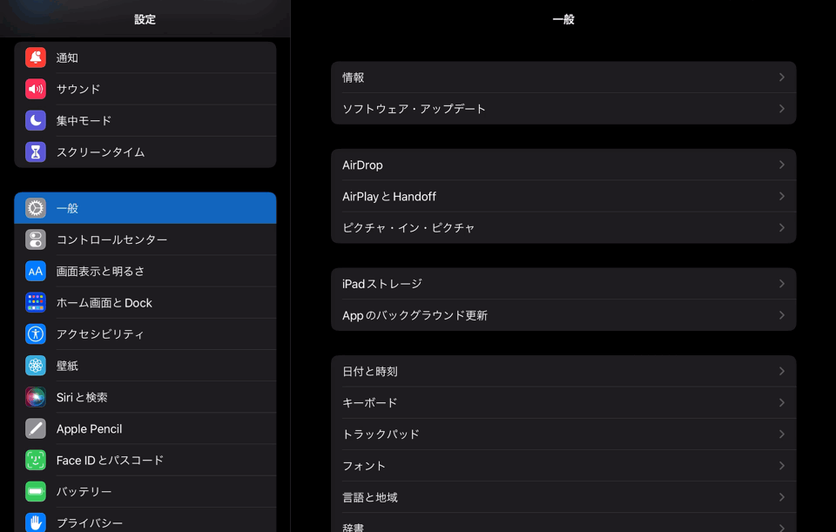Tap the サウンド speaker icon
This screenshot has width=836, height=532.
(x=36, y=89)
